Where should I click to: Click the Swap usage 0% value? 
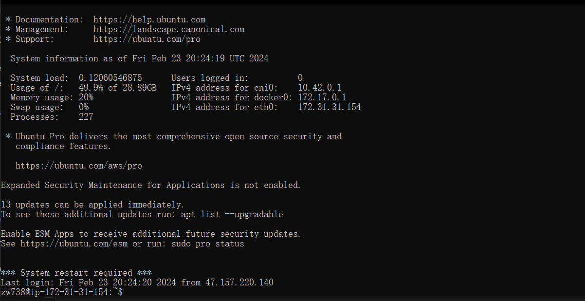[x=84, y=107]
